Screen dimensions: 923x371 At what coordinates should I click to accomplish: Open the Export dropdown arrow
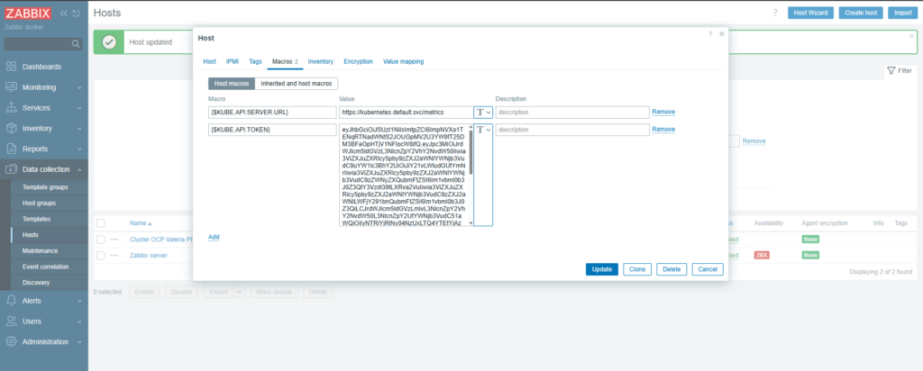point(239,292)
